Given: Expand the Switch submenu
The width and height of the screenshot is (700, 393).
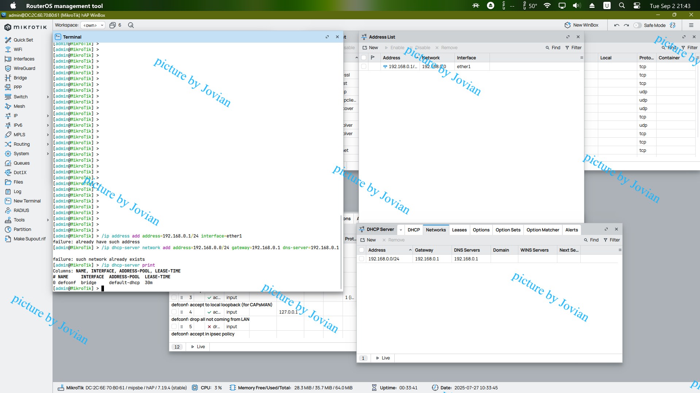Looking at the screenshot, I should (48, 97).
